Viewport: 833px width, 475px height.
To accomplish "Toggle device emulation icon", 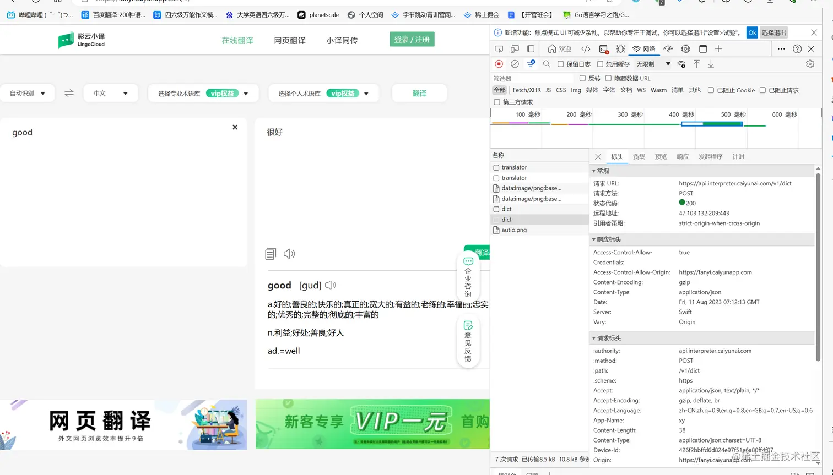I will pyautogui.click(x=515, y=48).
